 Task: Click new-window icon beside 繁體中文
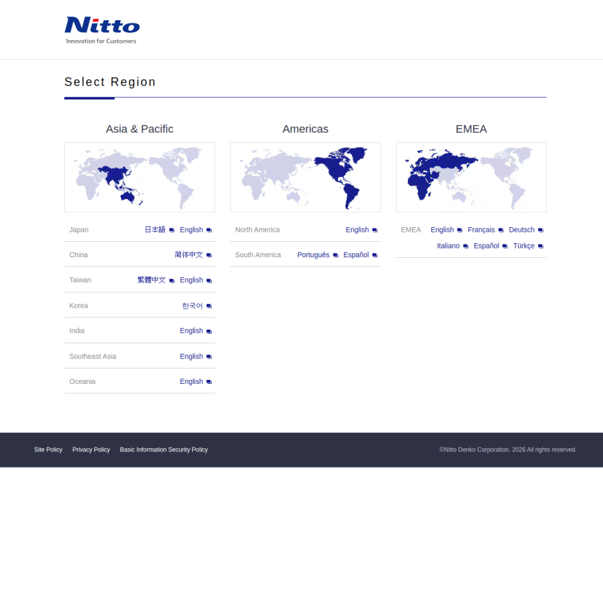click(172, 281)
